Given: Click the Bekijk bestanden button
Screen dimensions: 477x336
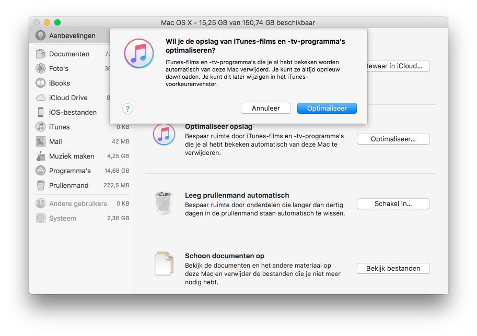Looking at the screenshot, I should (393, 269).
